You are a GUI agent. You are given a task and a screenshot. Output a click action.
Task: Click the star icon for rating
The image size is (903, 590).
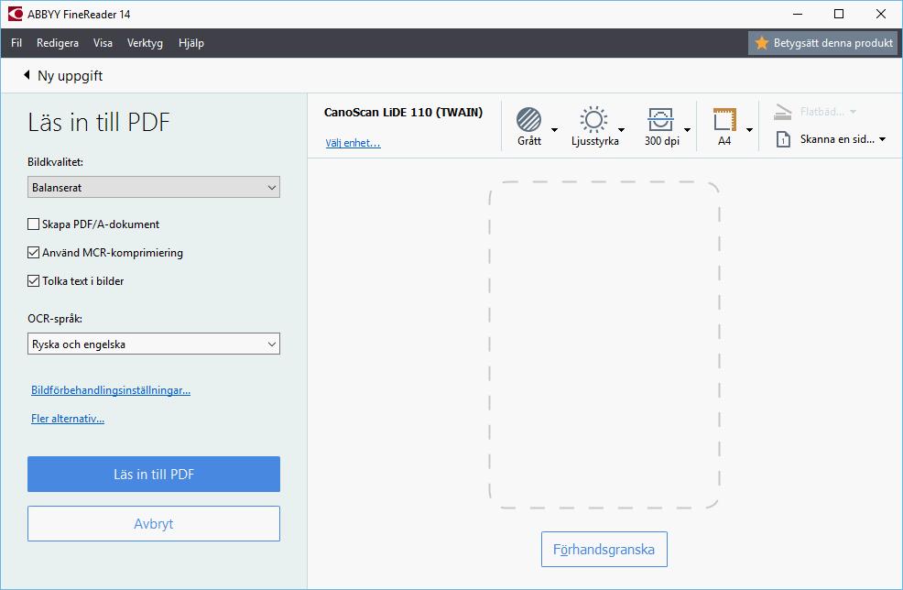pyautogui.click(x=762, y=43)
